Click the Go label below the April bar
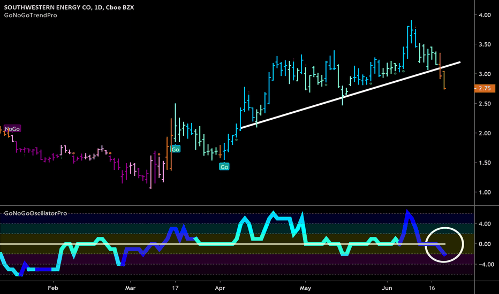 224,167
